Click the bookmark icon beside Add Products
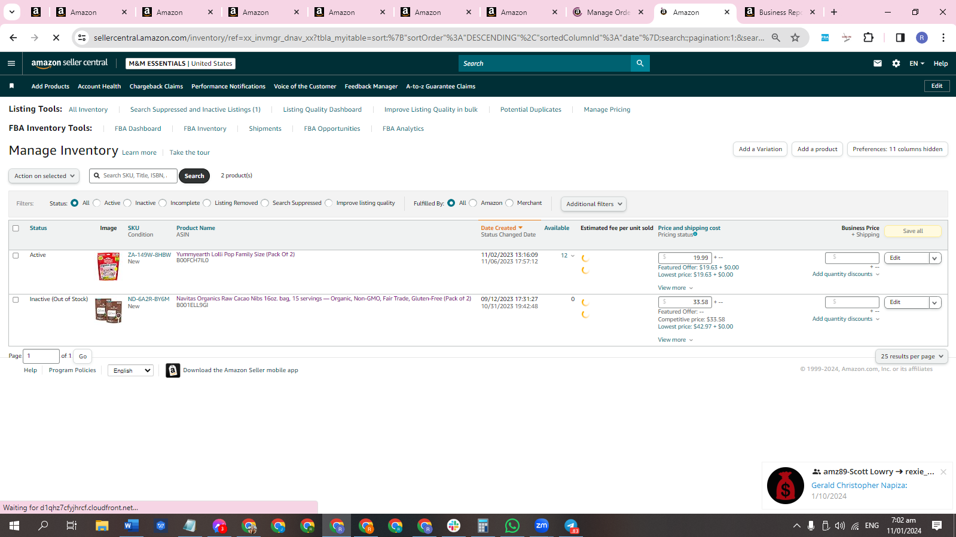This screenshot has width=956, height=537. point(11,86)
